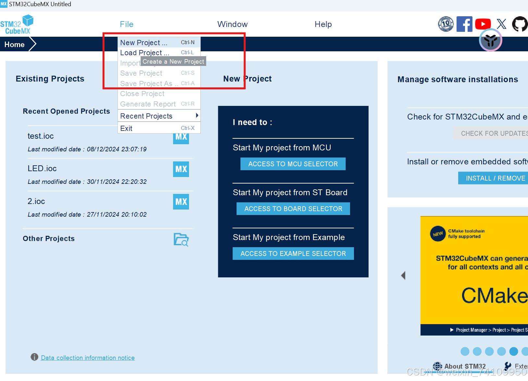Click the Existing Projects heading

[50, 79]
